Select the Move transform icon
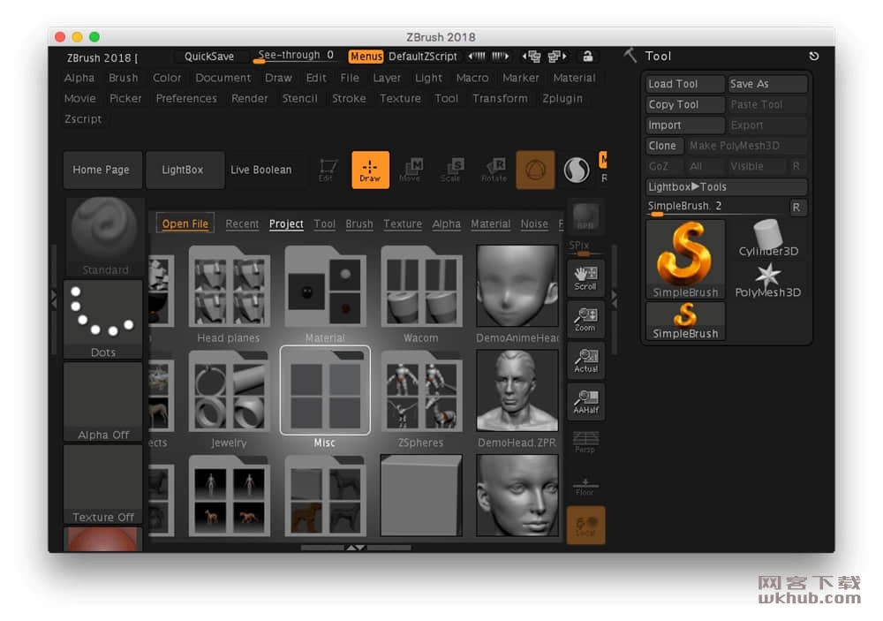This screenshot has width=883, height=621. tap(411, 170)
